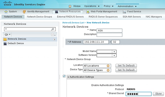Select the External RADIUS Servers sub-tab
The image size is (165, 97).
70,17
